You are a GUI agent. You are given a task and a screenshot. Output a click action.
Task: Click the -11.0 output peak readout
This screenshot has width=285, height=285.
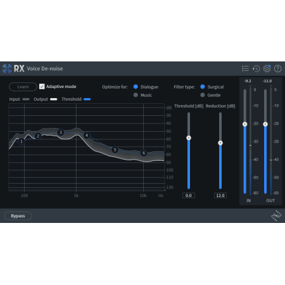(267, 81)
